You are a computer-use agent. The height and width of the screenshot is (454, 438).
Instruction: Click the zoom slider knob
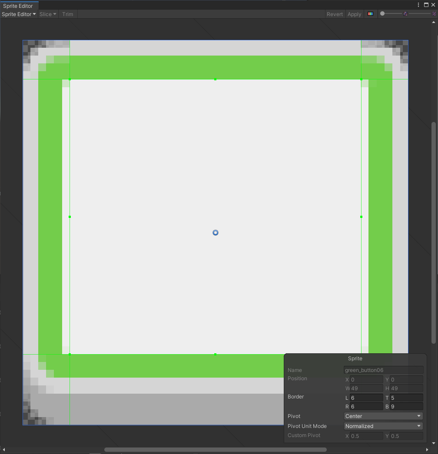coord(382,13)
